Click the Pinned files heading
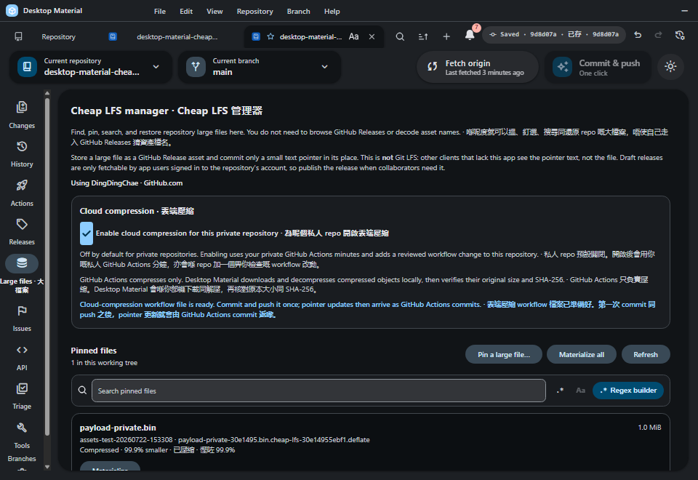 (94, 351)
